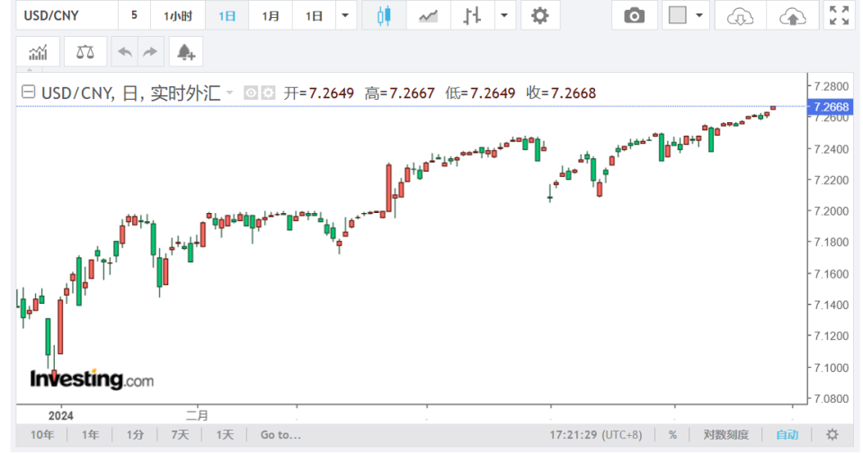The image size is (863, 453).
Task: Save chart layout via cloud upload icon
Action: click(793, 16)
